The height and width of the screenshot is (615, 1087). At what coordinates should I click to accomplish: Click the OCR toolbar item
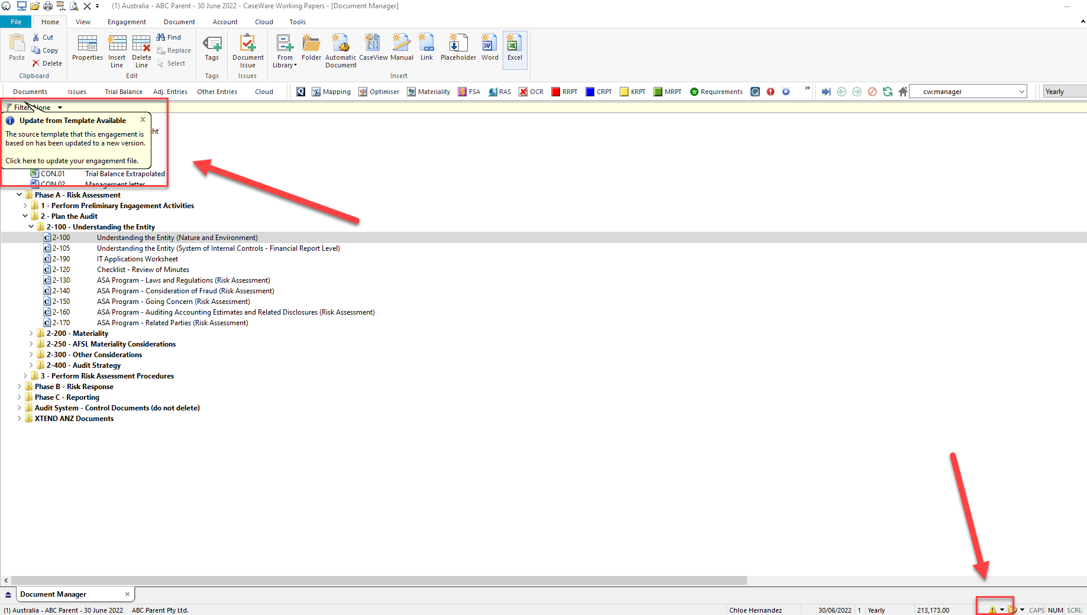531,92
